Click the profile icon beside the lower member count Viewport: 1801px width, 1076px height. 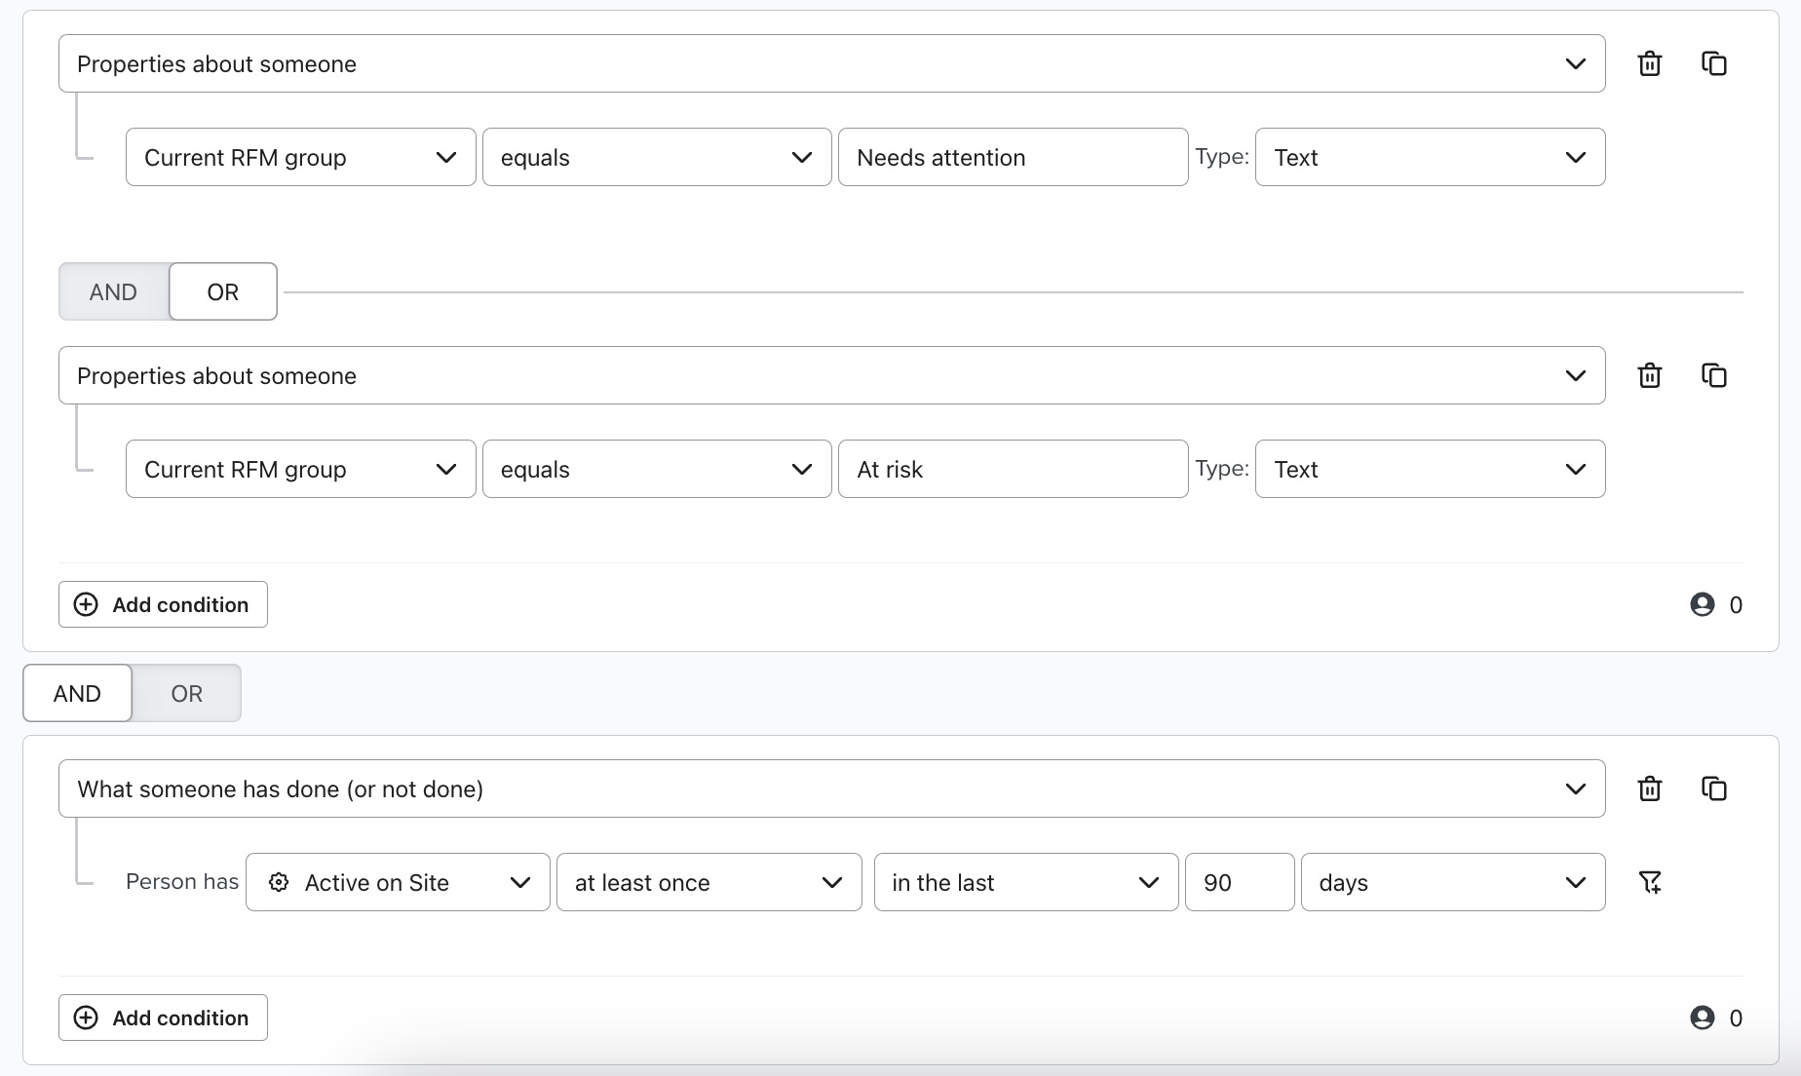point(1702,1018)
